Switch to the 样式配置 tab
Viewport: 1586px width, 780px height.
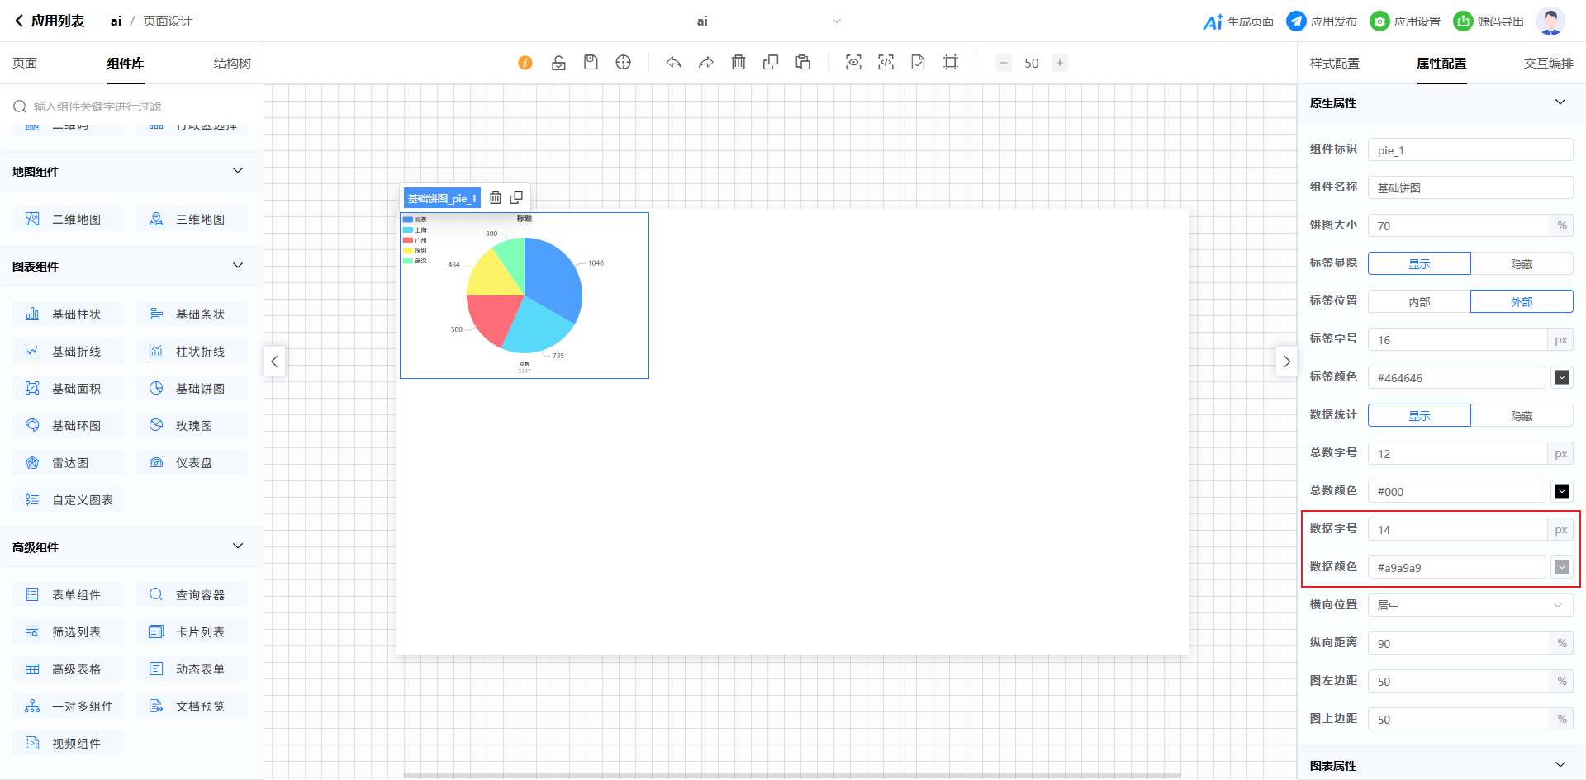click(1334, 64)
